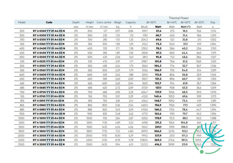Select code 'RT 6 0900 YY 01 A4 02 N'
This screenshot has width=233, height=163.
pyautogui.click(x=49, y=114)
